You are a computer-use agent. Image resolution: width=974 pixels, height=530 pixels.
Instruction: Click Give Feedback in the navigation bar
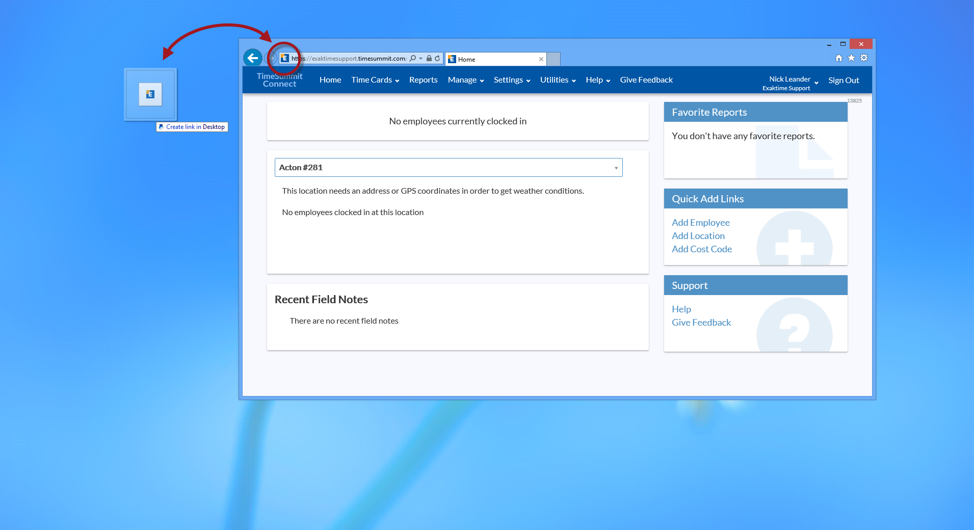click(x=646, y=80)
